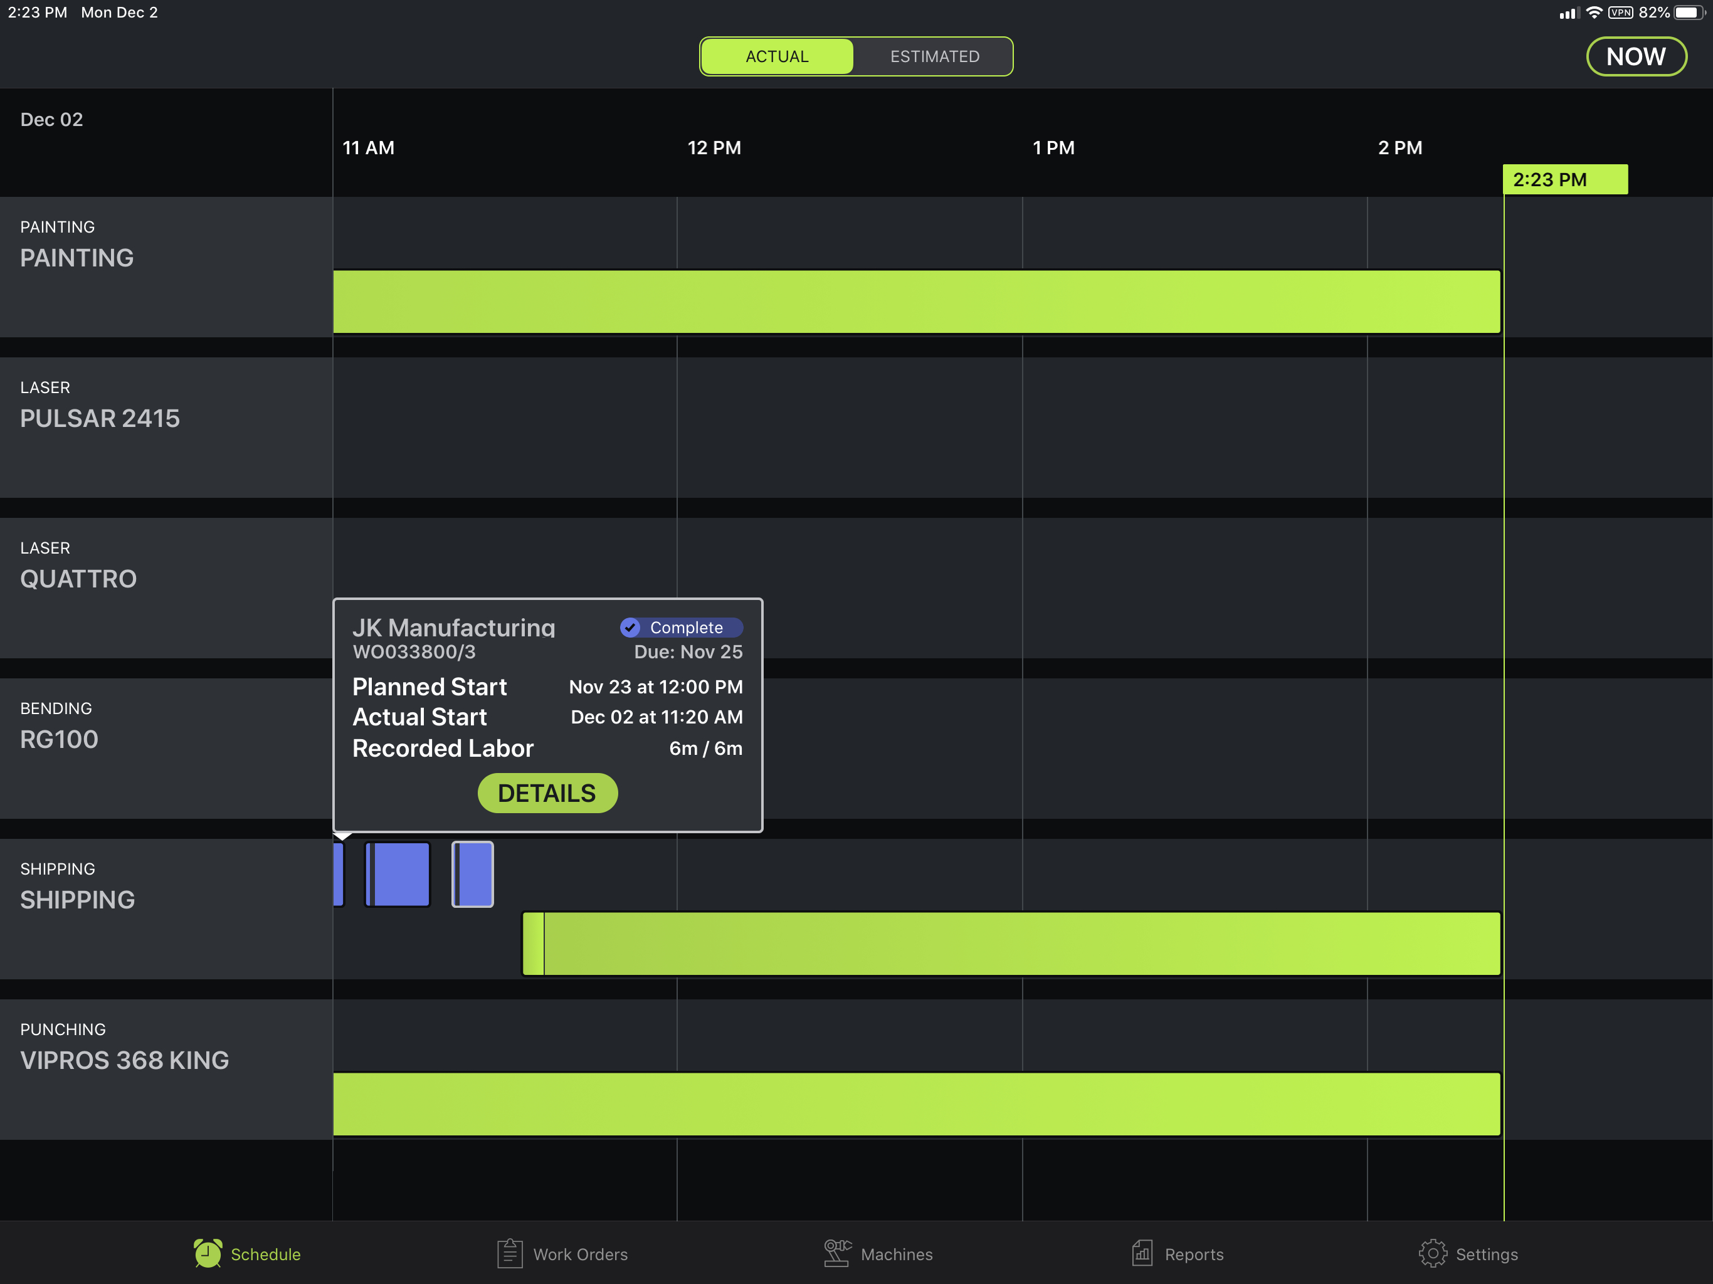Open the Settings gear icon
Image resolution: width=1713 pixels, height=1284 pixels.
pos(1432,1253)
